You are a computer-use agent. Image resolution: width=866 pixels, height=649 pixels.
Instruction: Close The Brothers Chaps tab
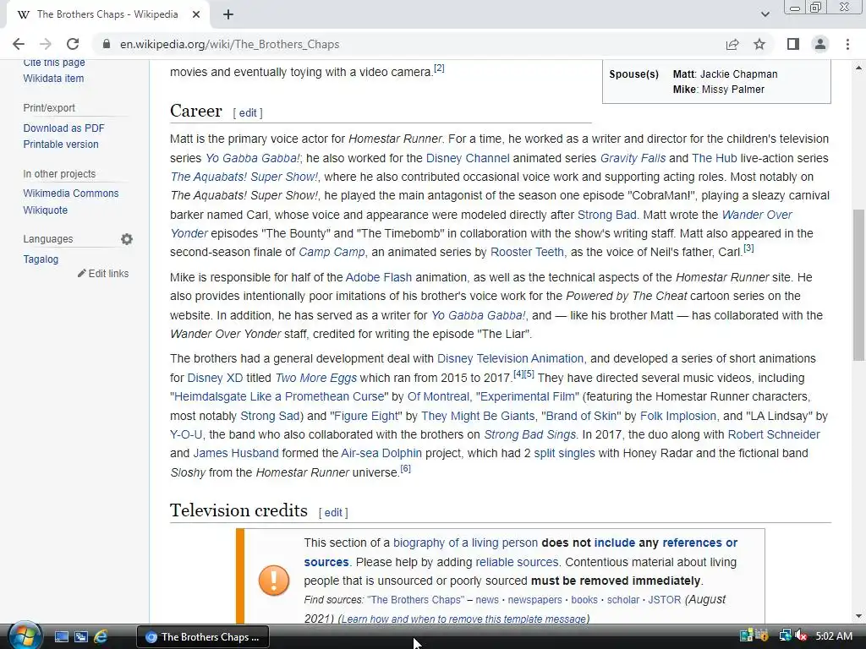196,15
